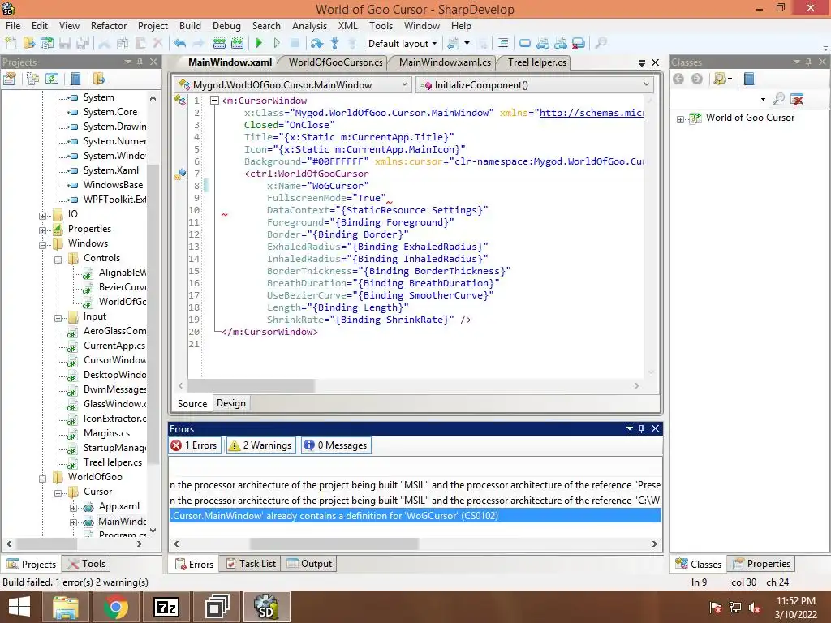
Task: Click the Indent toolbar icon
Action: coord(503,44)
